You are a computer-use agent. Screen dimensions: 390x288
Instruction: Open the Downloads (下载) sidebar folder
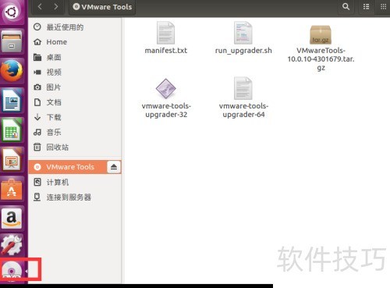75,117
